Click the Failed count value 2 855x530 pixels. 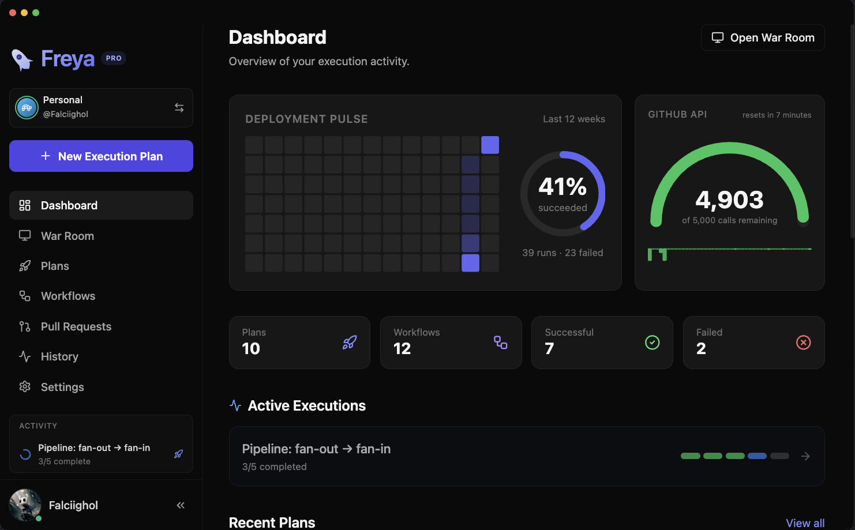pyautogui.click(x=701, y=349)
